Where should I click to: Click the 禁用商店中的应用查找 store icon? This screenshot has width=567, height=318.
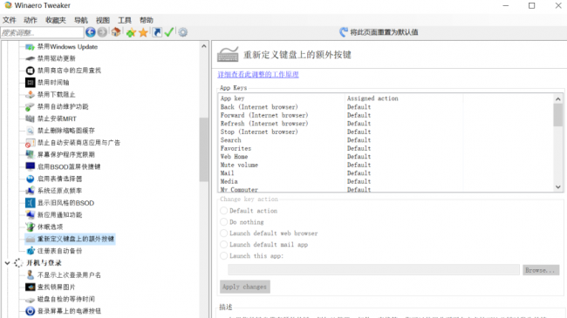pos(30,71)
